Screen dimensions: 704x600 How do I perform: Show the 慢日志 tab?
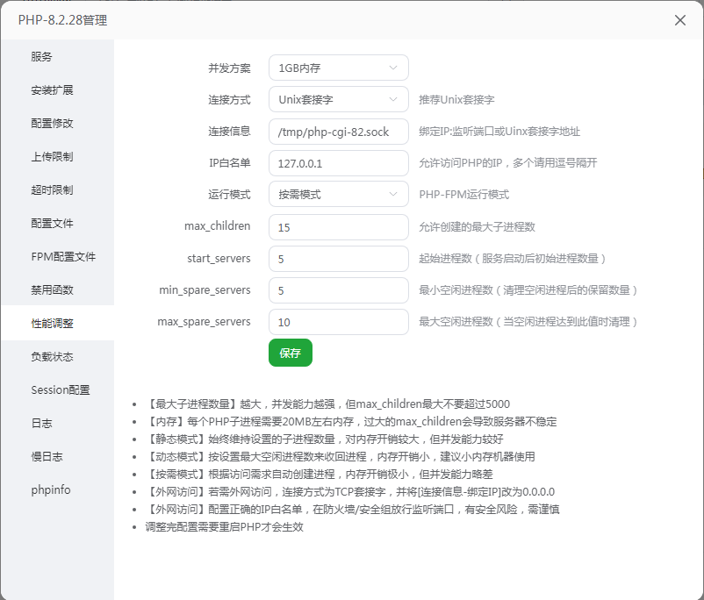[x=47, y=457]
